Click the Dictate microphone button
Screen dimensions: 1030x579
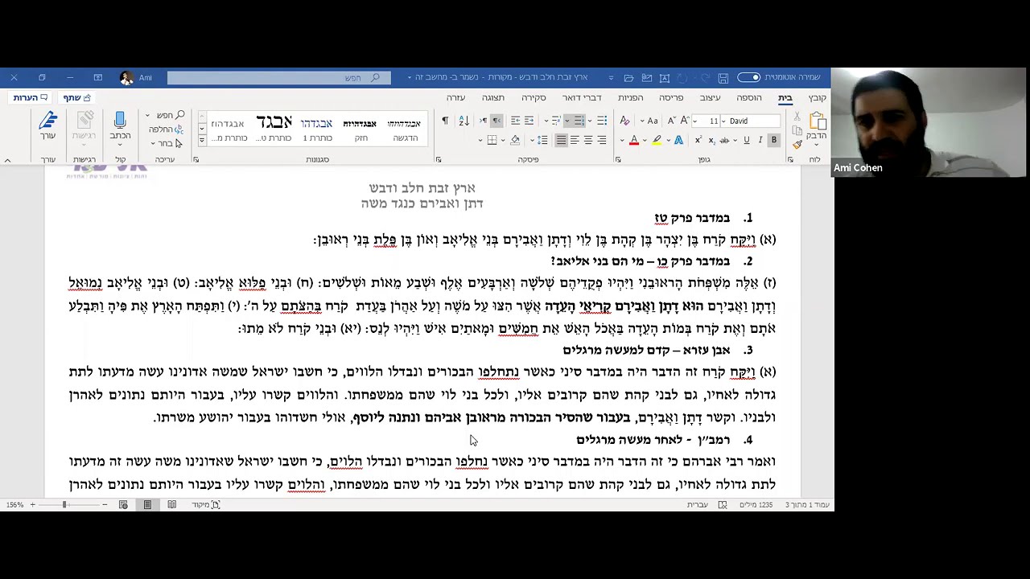coord(120,125)
